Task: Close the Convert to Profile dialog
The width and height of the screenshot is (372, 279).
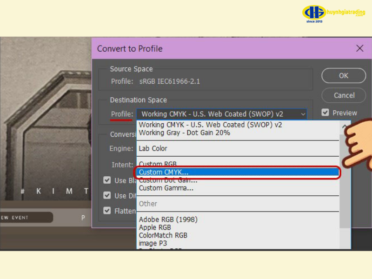Action: 359,48
